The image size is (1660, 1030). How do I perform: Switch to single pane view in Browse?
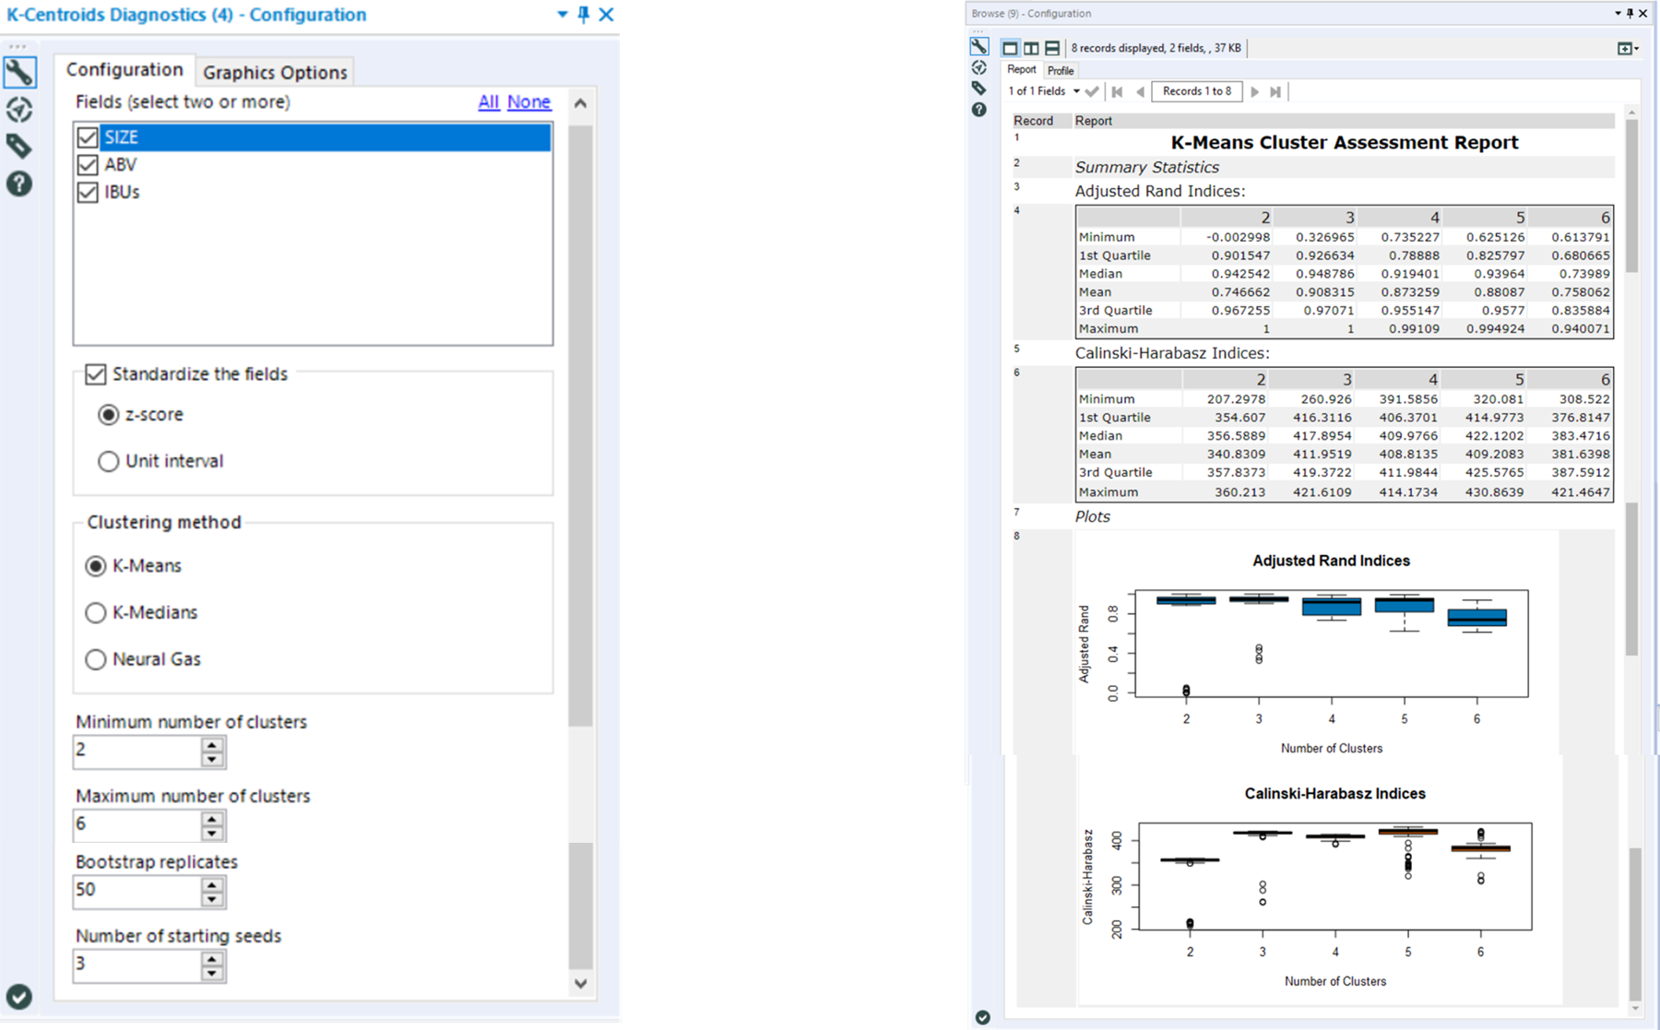1010,48
